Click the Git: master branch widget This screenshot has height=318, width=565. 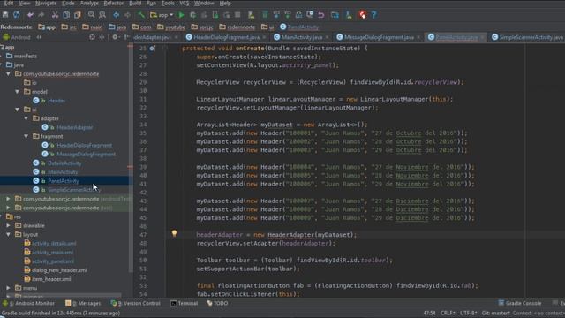(496, 313)
